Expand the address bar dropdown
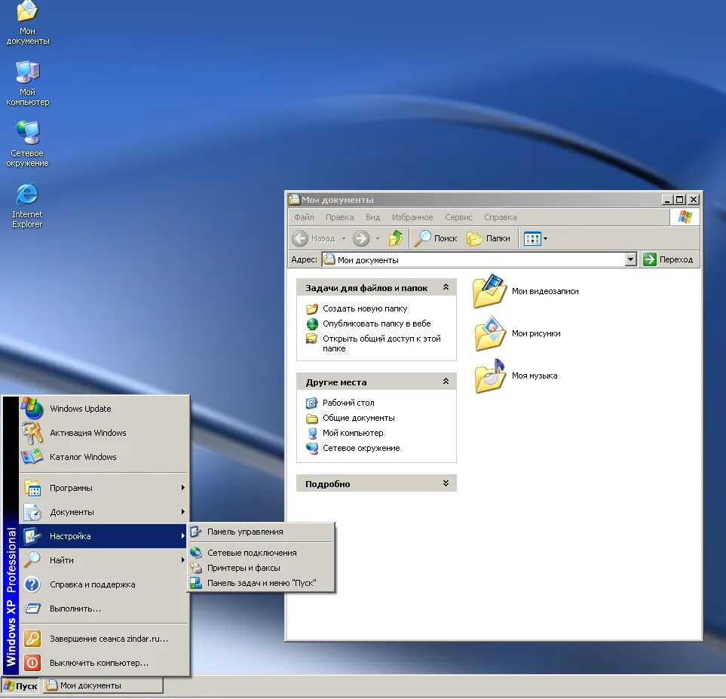Viewport: 726px width, 699px height. 630,259
